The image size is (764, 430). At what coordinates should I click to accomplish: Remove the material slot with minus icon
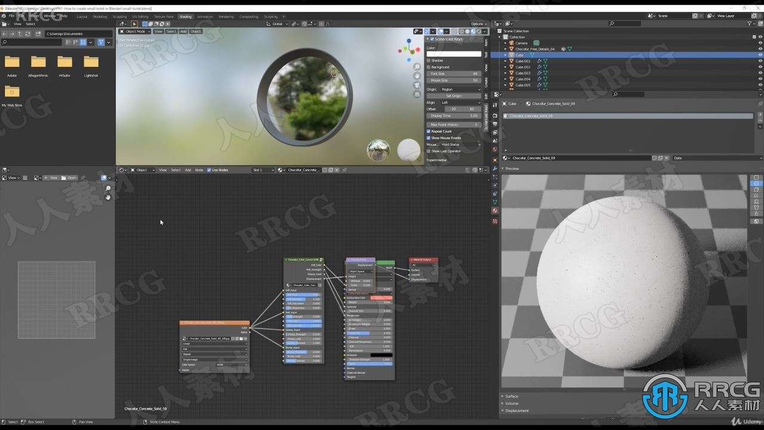pyautogui.click(x=760, y=120)
